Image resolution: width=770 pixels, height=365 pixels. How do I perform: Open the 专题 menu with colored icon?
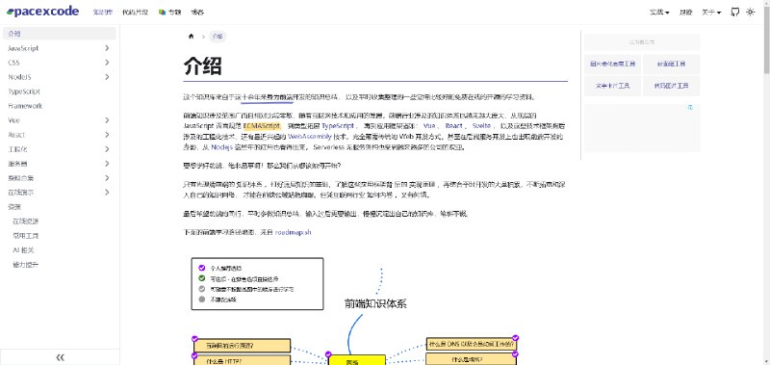click(x=169, y=13)
